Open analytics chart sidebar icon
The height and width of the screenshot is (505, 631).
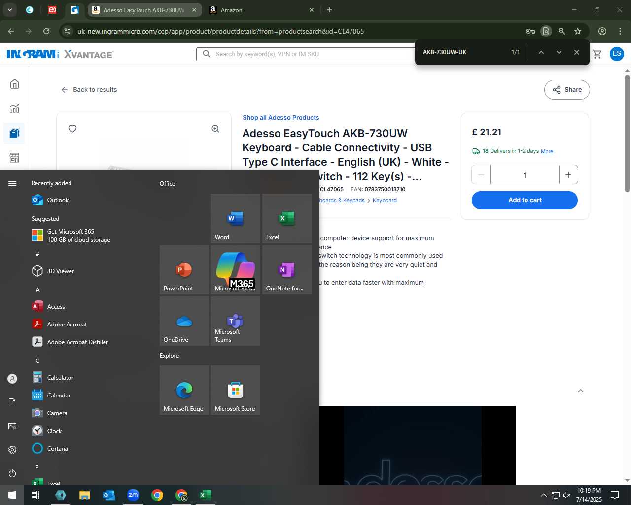[x=14, y=108]
